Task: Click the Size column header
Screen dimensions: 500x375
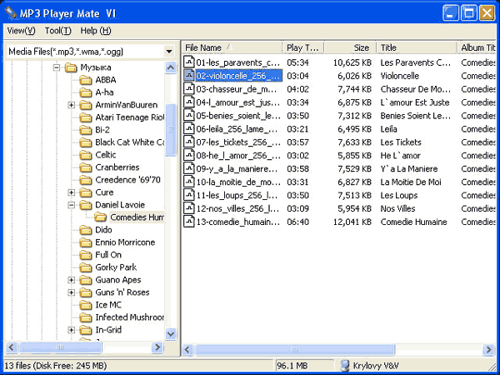Action: [350, 47]
